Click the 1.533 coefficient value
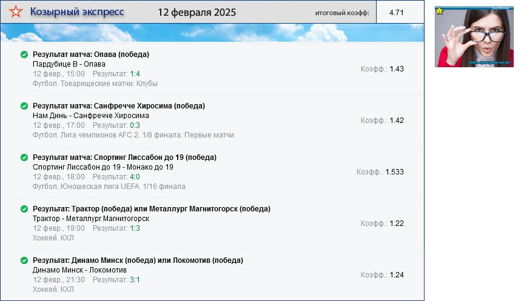The image size is (524, 301). click(x=394, y=172)
